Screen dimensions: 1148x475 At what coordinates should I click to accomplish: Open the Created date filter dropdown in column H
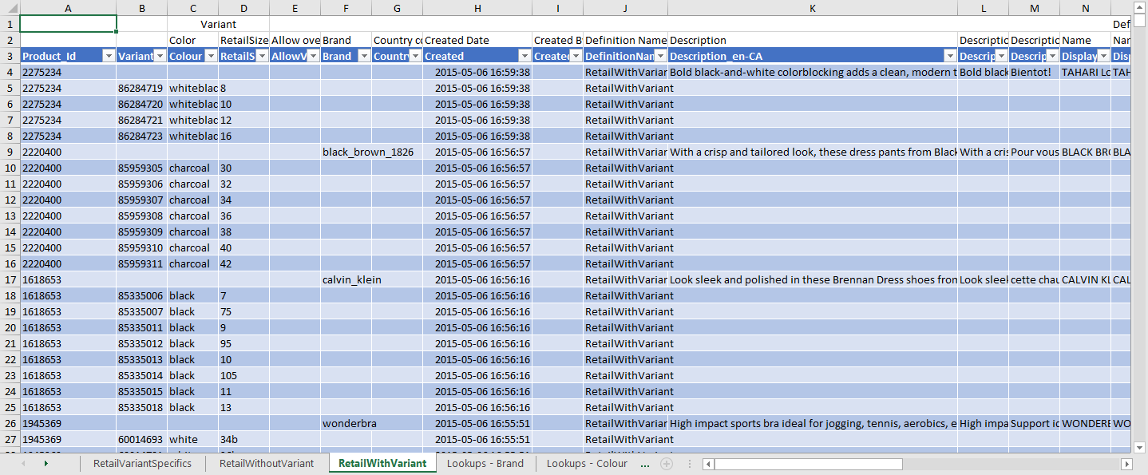[x=524, y=57]
